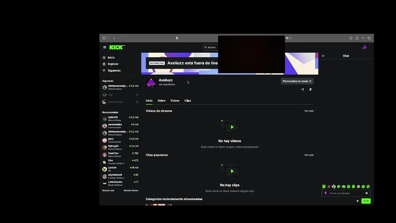Click the purple identity icon in the chat input
Viewport: 396px width, 223px height.
pyautogui.click(x=325, y=193)
